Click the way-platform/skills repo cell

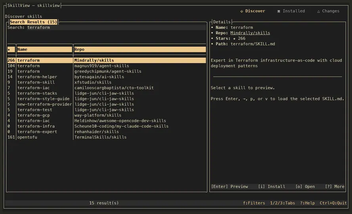98,115
